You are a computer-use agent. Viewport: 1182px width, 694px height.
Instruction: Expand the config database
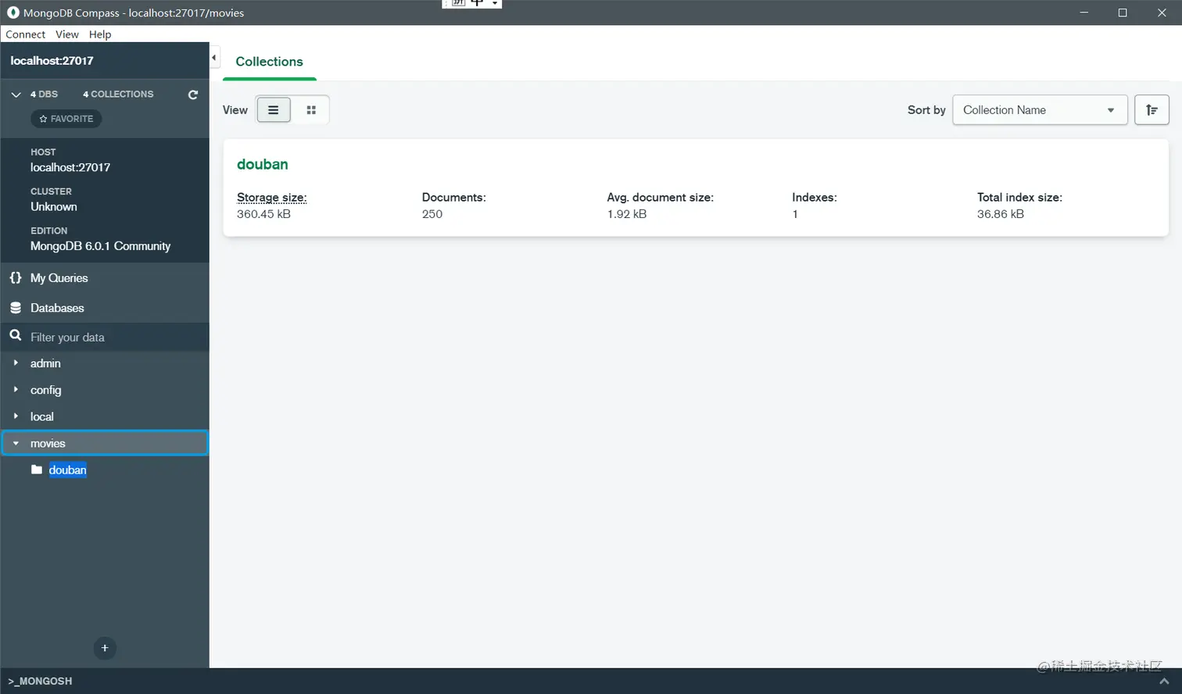point(16,389)
